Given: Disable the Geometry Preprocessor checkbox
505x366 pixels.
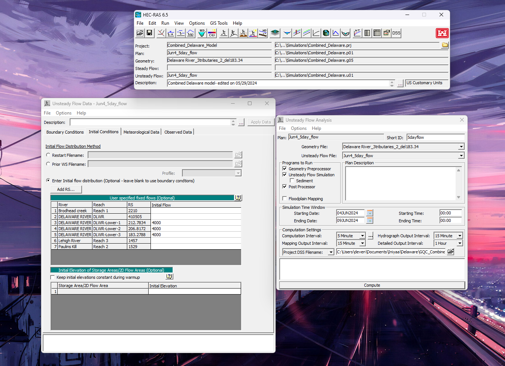Looking at the screenshot, I should 285,169.
